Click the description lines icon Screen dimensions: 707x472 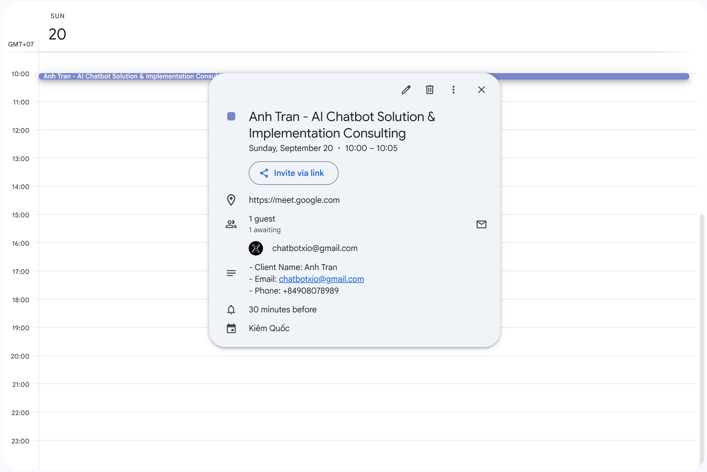(x=231, y=273)
